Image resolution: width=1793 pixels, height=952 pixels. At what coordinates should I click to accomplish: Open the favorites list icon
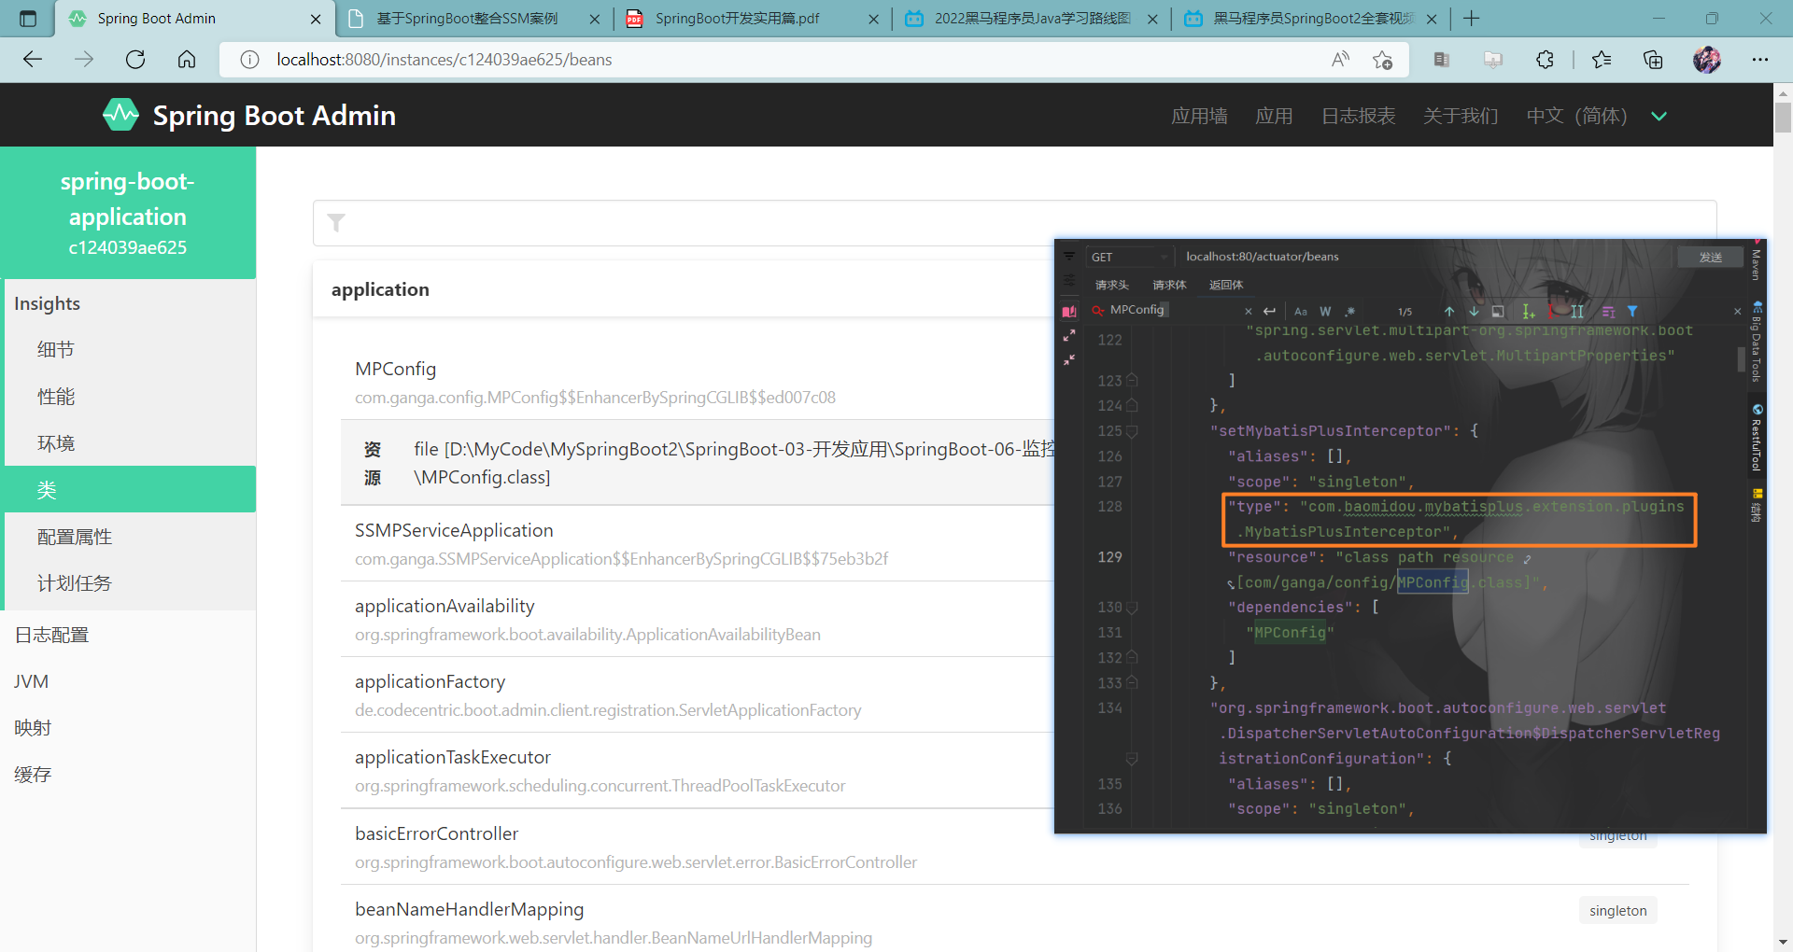pyautogui.click(x=1602, y=60)
